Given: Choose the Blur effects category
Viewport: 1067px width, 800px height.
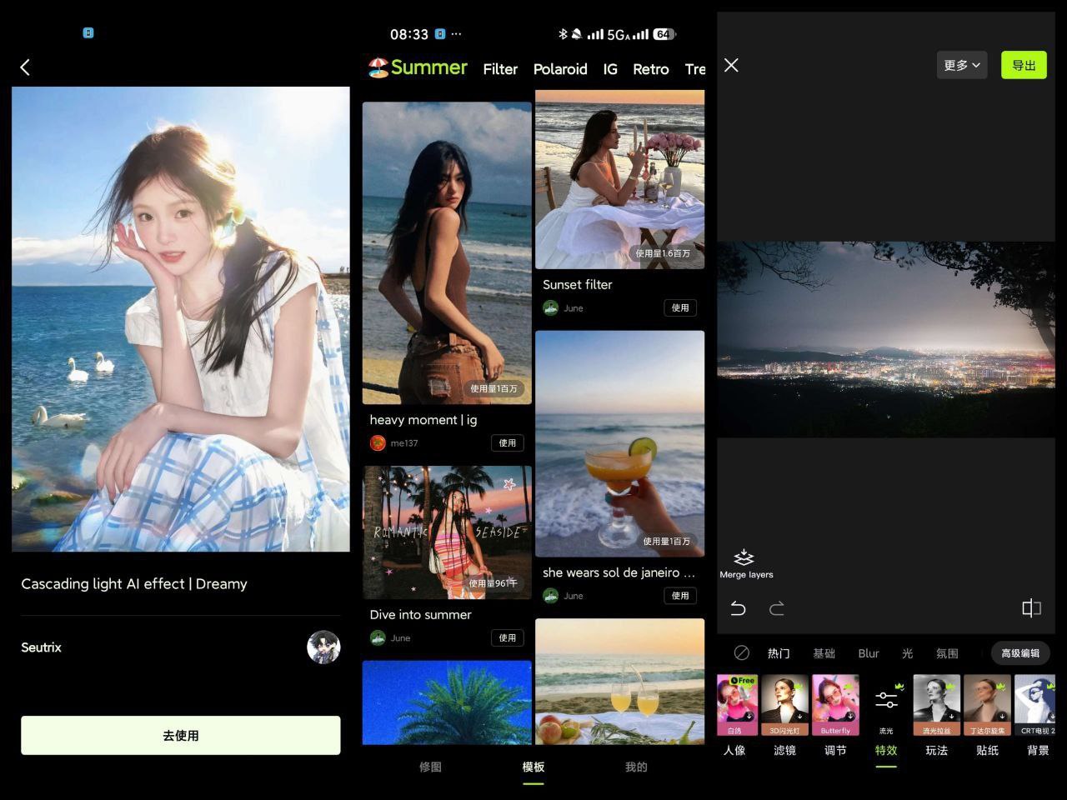Looking at the screenshot, I should point(869,653).
